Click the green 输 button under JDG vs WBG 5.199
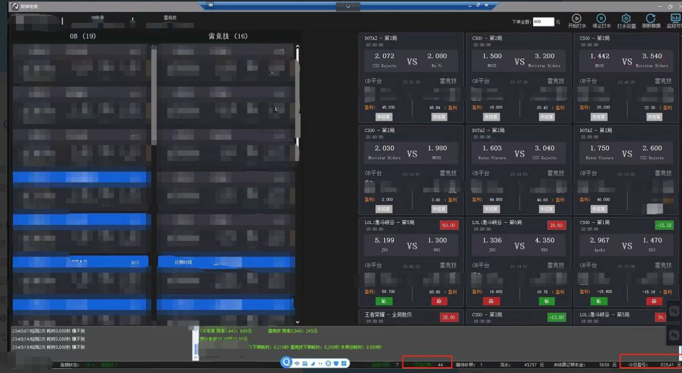 click(x=384, y=301)
